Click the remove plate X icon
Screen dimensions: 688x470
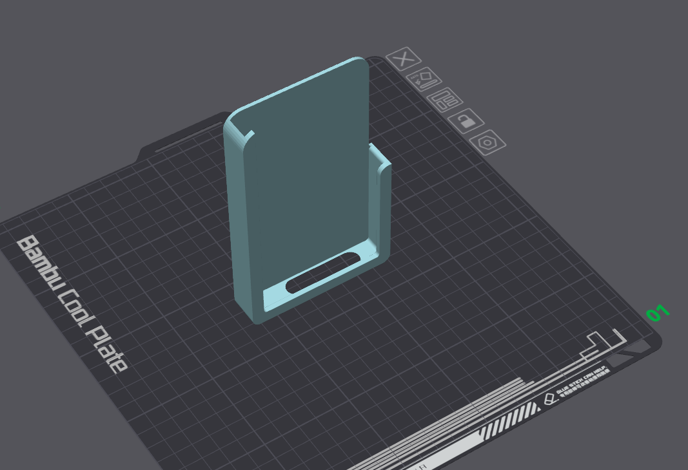tap(404, 58)
